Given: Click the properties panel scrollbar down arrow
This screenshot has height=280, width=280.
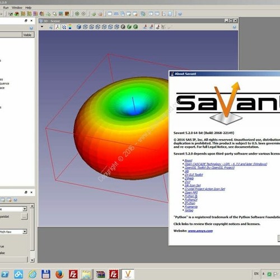Looking at the screenshot, I should click(x=32, y=260).
